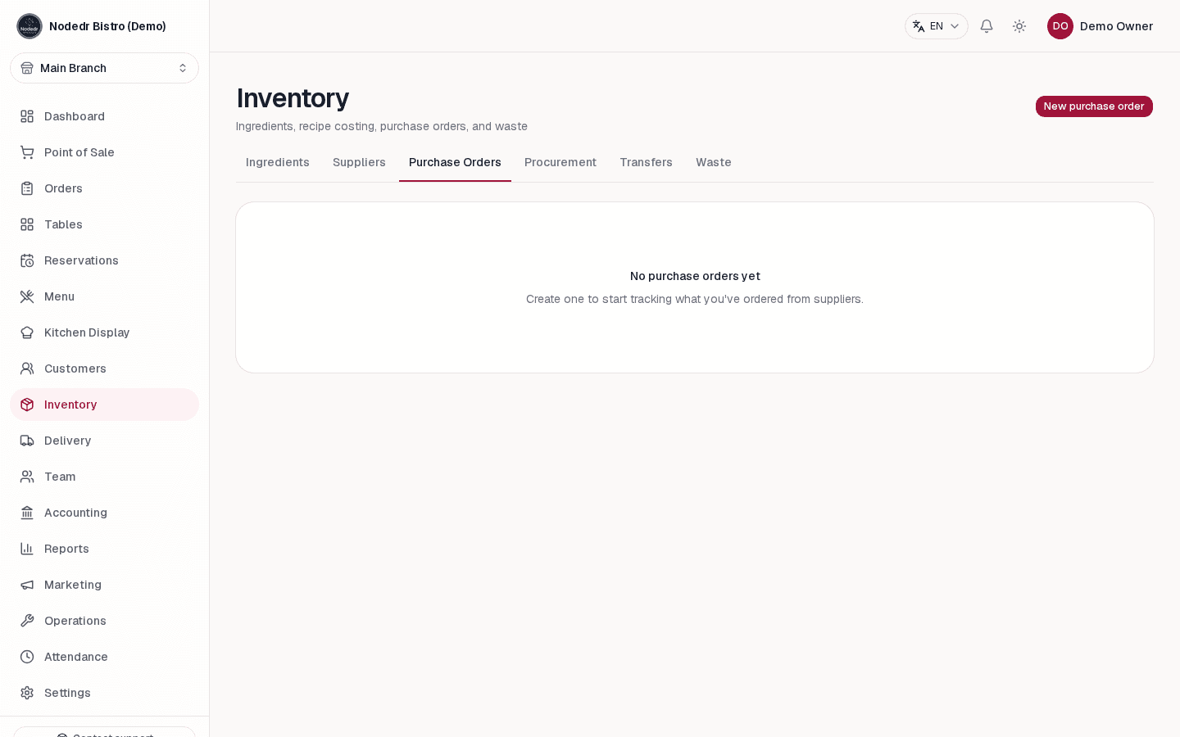1180x737 pixels.
Task: Click the Operations wrench icon
Action: 27,621
